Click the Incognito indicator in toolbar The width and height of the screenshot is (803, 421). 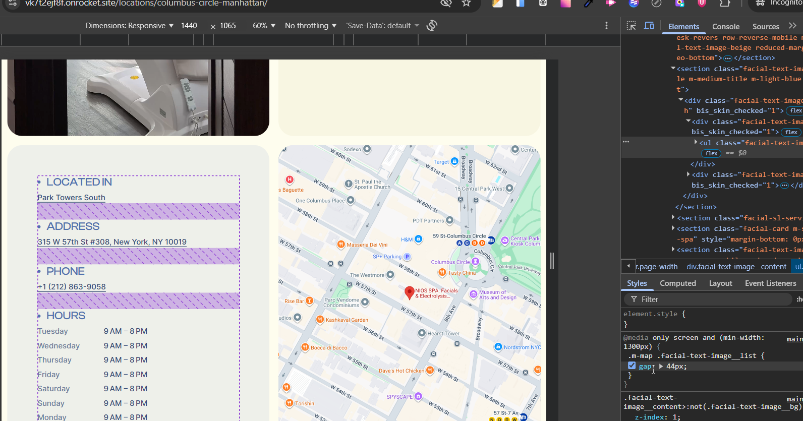[x=779, y=4]
